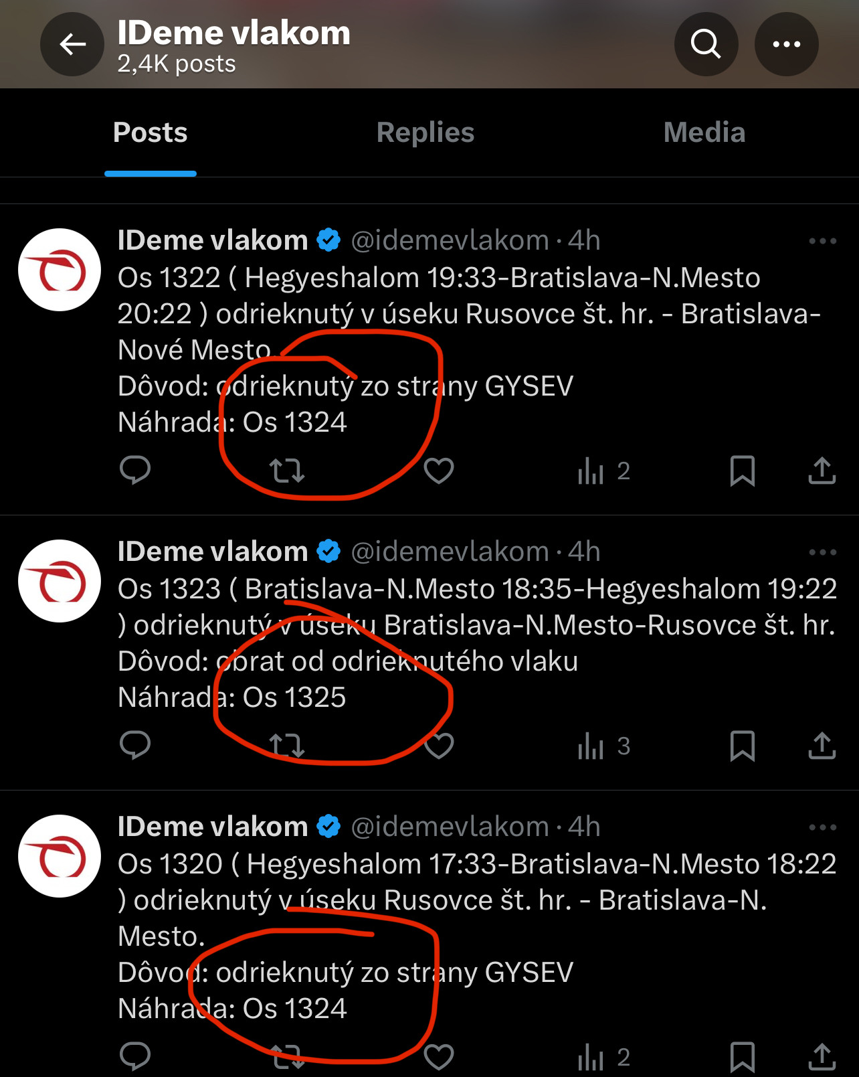Switch to the Replies tab
This screenshot has width=859, height=1077.
coord(425,133)
